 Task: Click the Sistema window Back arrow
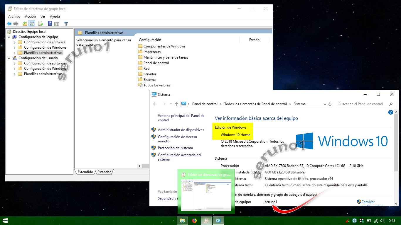pyautogui.click(x=155, y=104)
